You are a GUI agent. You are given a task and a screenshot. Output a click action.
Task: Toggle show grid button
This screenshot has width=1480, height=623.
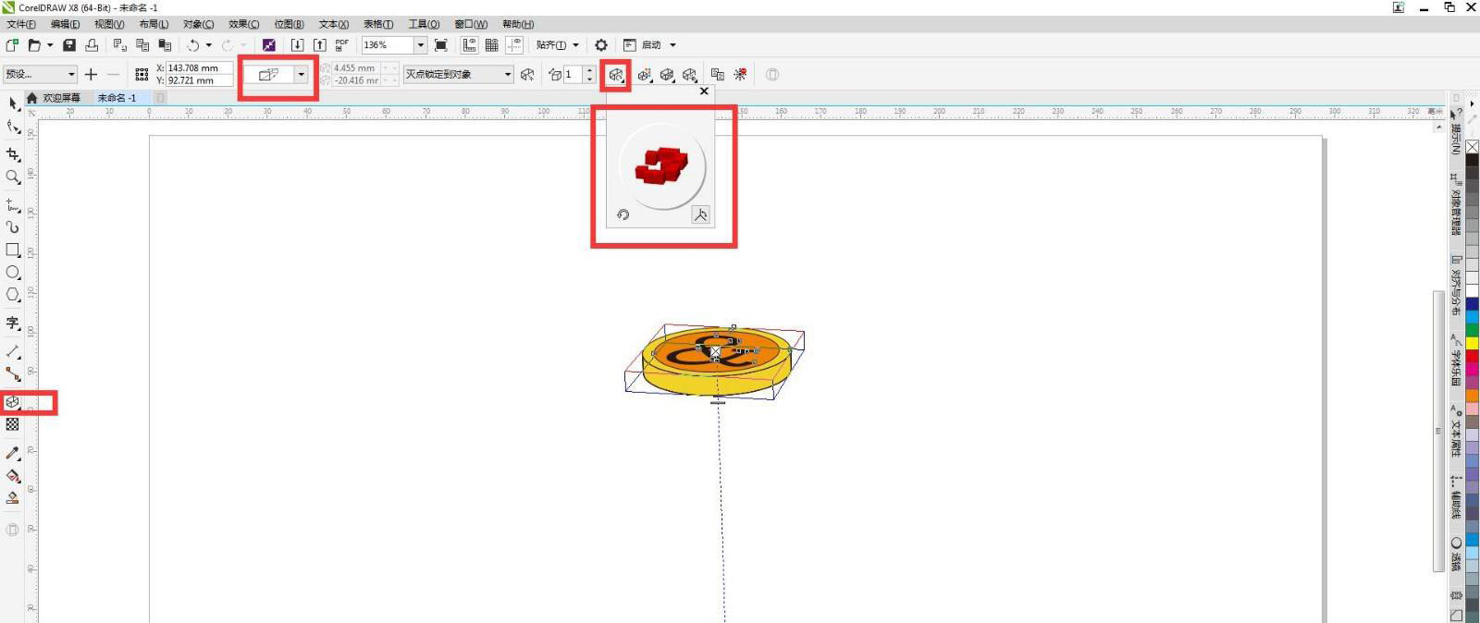(492, 44)
